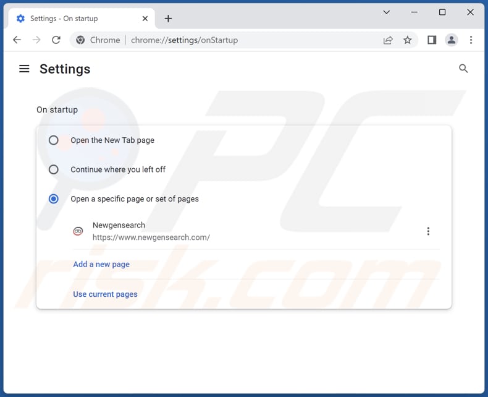This screenshot has width=488, height=397.
Task: Click the Add a new page link
Action: click(x=101, y=264)
